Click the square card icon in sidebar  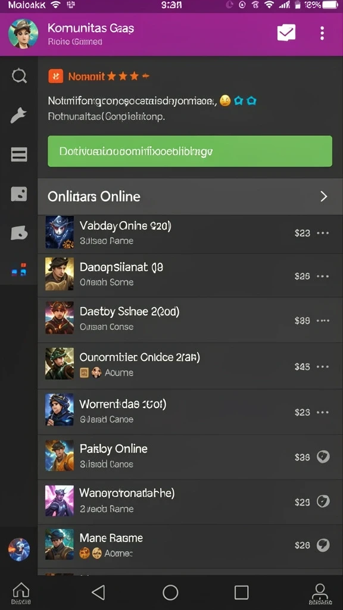(x=18, y=194)
